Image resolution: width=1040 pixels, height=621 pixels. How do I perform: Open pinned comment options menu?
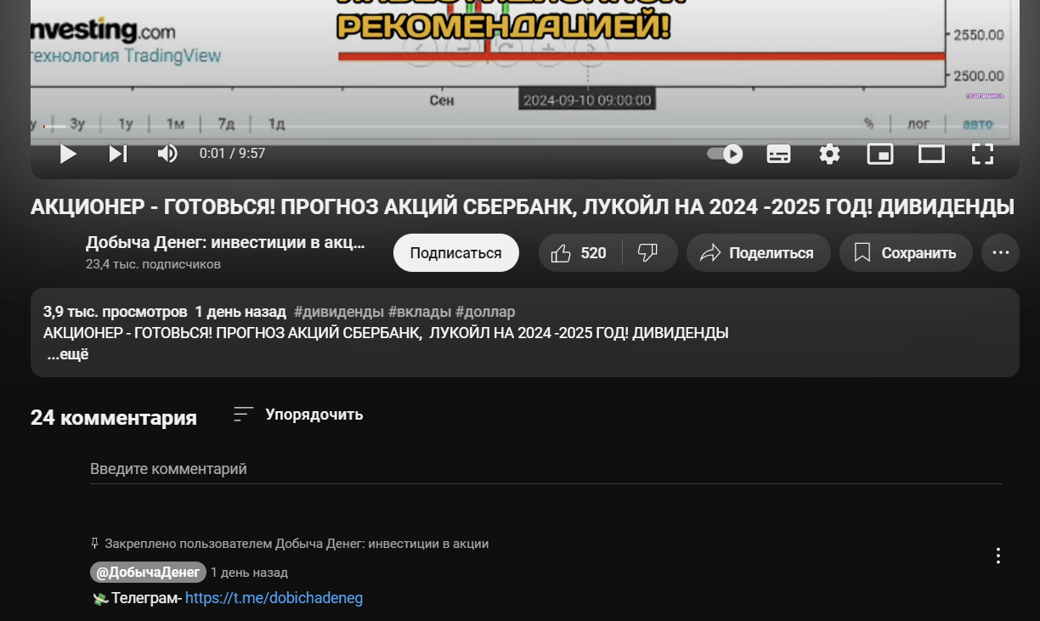pyautogui.click(x=998, y=556)
